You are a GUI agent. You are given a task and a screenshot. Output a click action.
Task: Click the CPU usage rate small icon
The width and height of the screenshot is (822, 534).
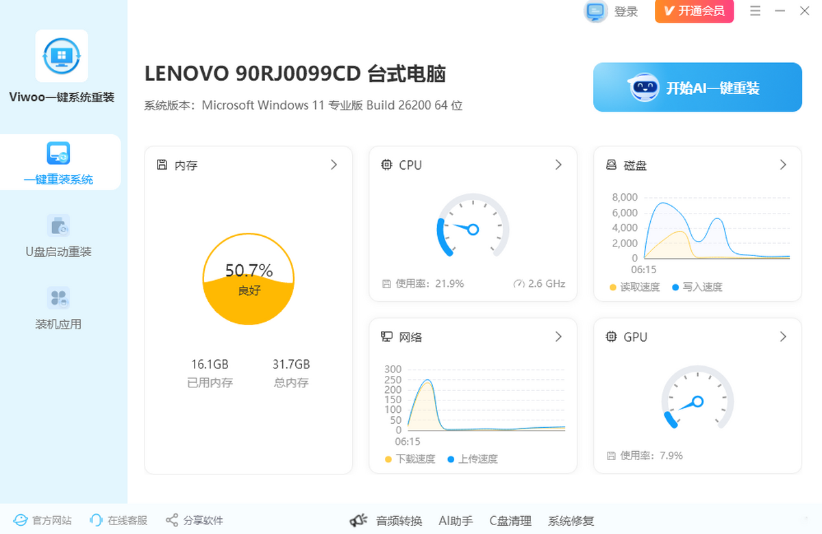[386, 283]
